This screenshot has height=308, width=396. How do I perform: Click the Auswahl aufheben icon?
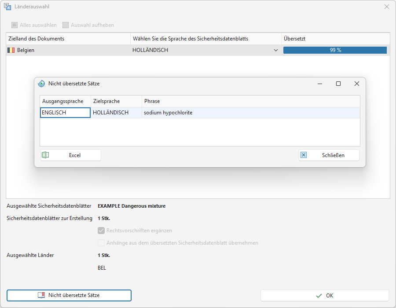66,25
